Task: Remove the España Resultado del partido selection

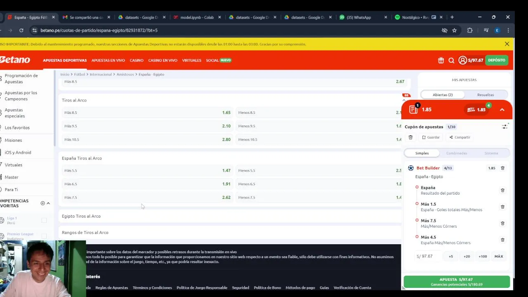Action: (502, 190)
